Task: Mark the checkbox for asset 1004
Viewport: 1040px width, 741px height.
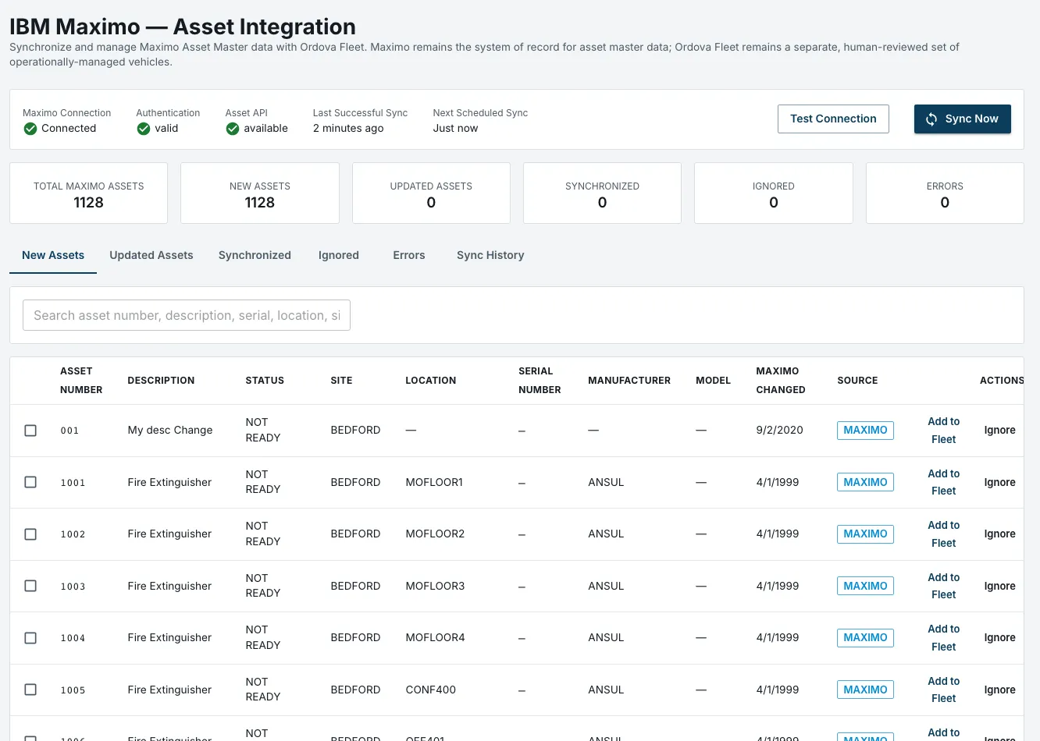Action: click(x=30, y=638)
